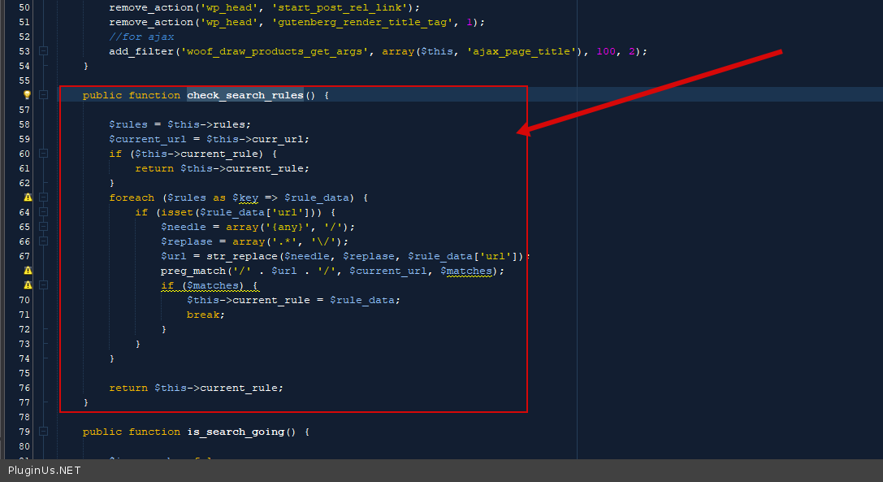Screen dimensions: 883x482
Task: Click the foreach keyword
Action: click(x=132, y=198)
